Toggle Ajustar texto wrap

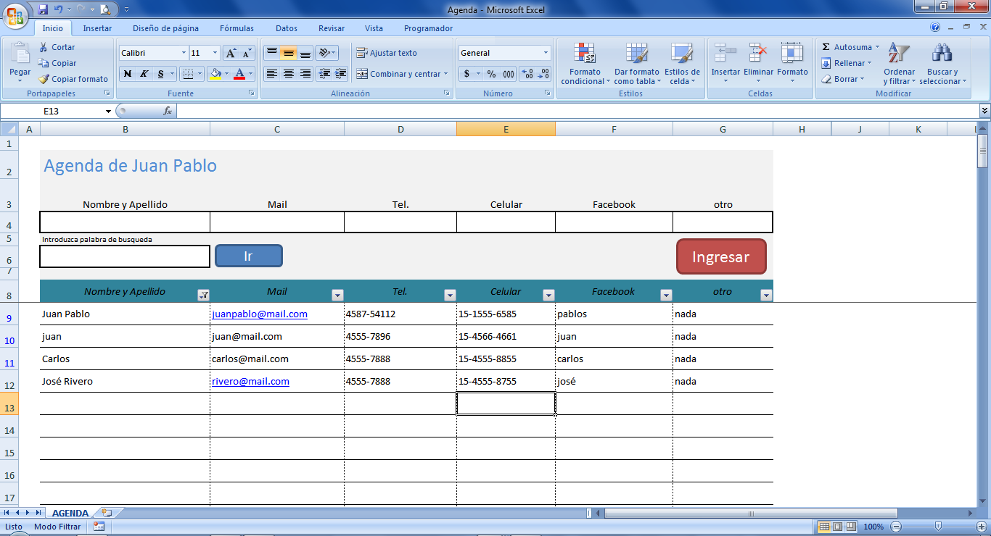(387, 53)
